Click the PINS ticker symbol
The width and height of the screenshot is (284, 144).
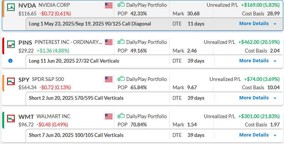click(25, 43)
